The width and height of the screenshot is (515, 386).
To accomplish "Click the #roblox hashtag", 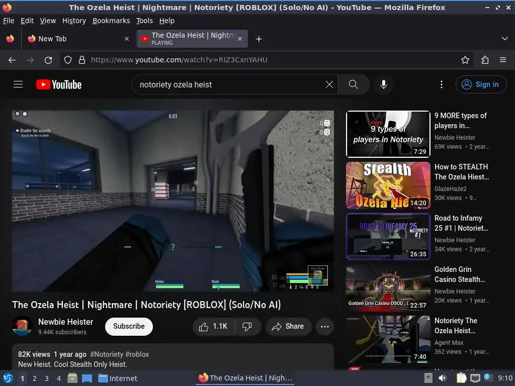I will coord(137,354).
